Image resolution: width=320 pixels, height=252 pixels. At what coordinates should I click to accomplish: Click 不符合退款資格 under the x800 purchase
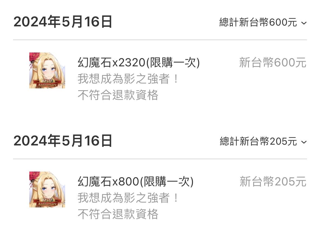click(x=118, y=214)
